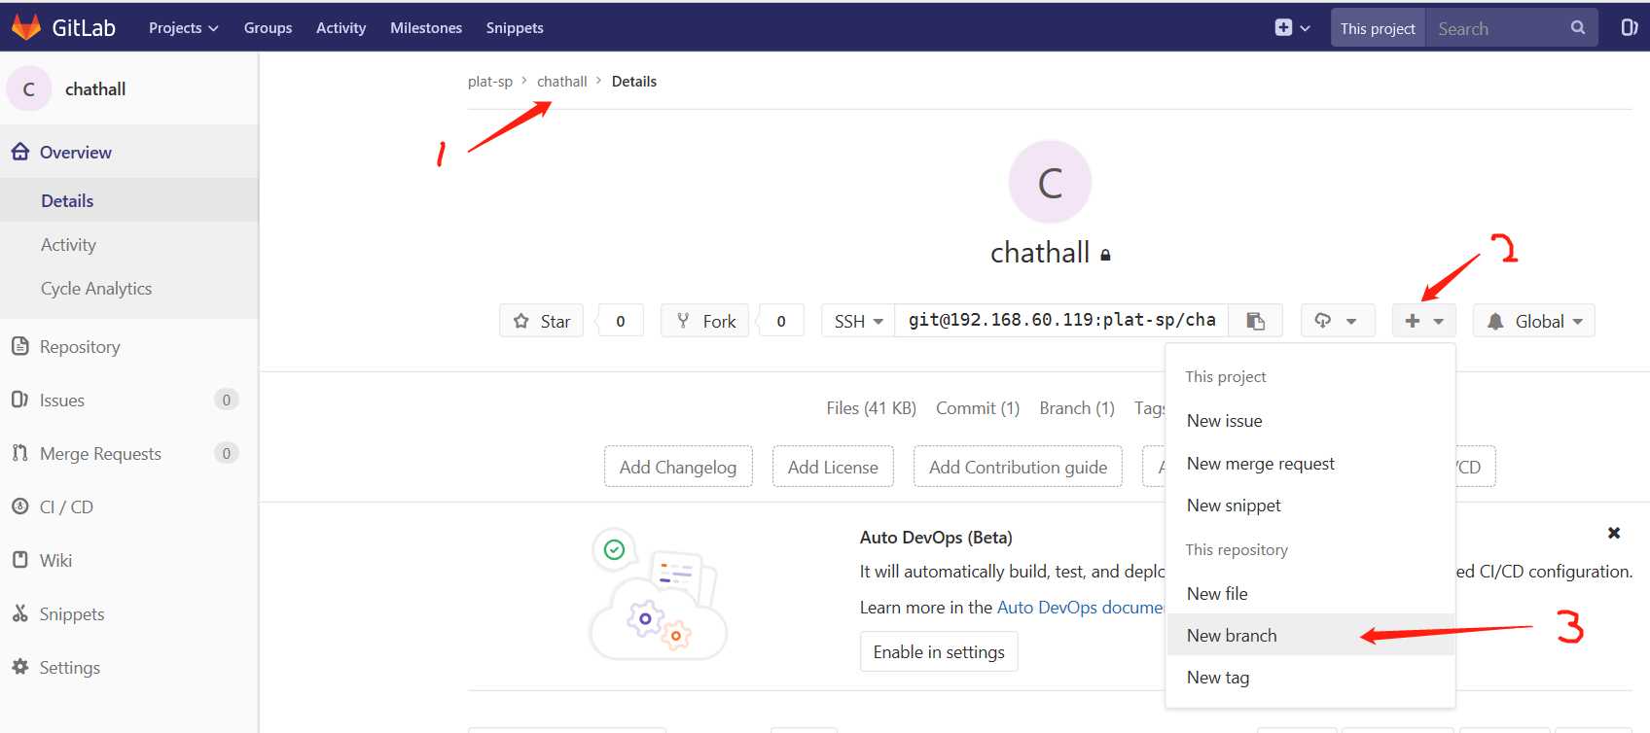Image resolution: width=1650 pixels, height=733 pixels.
Task: Click the Settings gear icon
Action: click(x=19, y=667)
